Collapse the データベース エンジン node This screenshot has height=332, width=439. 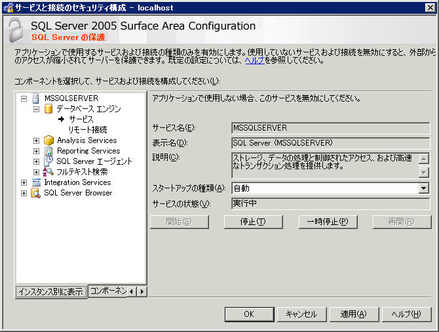(36, 109)
